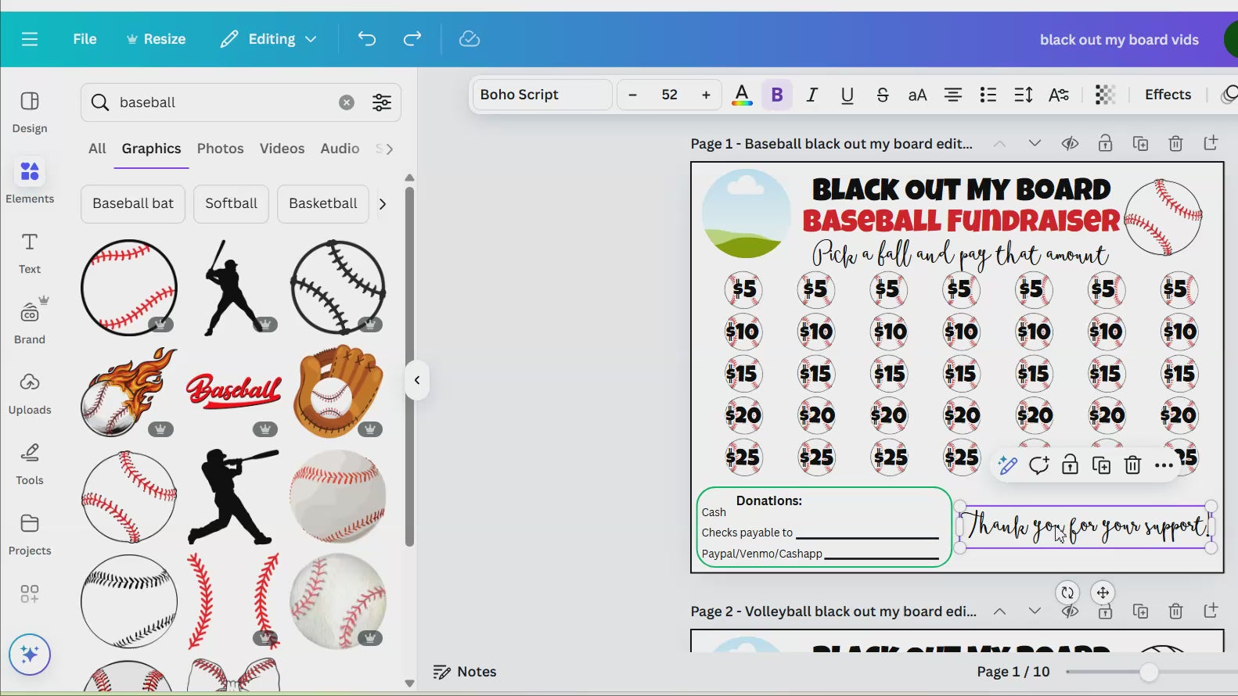Open text transparency checkerboard icon
Screen dimensions: 1238x696
[x=1104, y=95]
